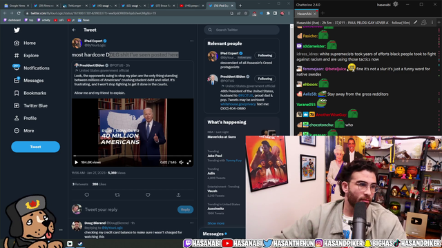The width and height of the screenshot is (442, 248).
Task: Open Profile in Twitter sidebar
Action: click(x=26, y=118)
